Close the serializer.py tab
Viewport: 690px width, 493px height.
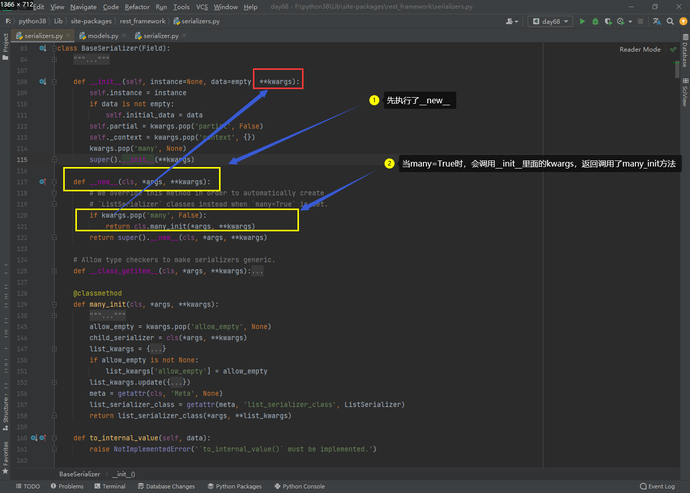coord(184,35)
